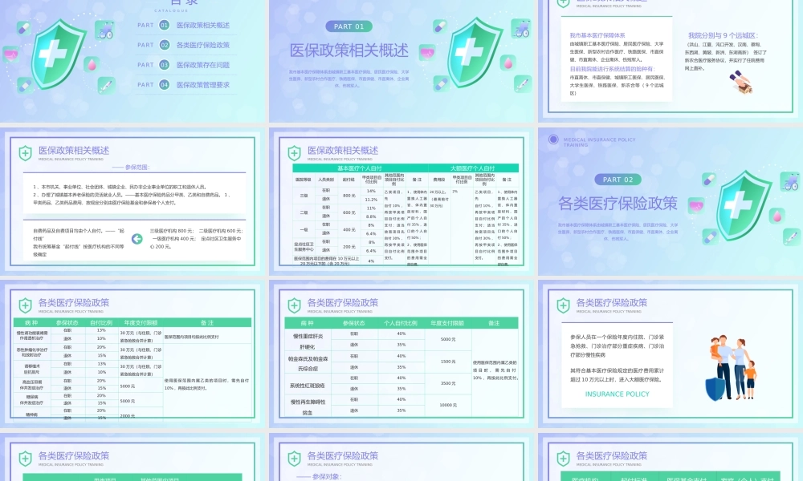803x481 pixels.
Task: Click the shield-plus icon on the 参保范围 slide header
Action: pyautogui.click(x=25, y=153)
